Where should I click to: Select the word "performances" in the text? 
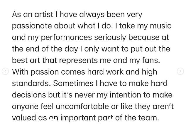[x=66, y=37]
